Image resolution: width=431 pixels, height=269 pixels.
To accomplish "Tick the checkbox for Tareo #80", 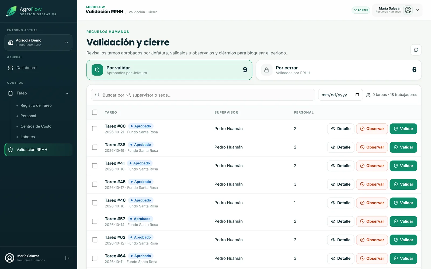I will [x=95, y=129].
